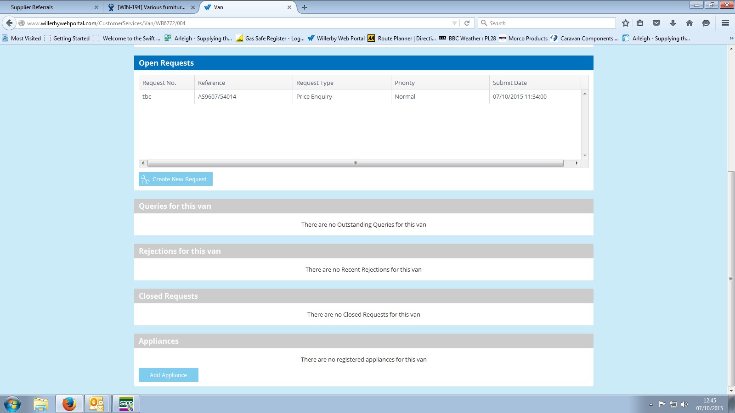Switch to the WIN-194 Various furniture tab
This screenshot has width=735, height=413.
[152, 7]
